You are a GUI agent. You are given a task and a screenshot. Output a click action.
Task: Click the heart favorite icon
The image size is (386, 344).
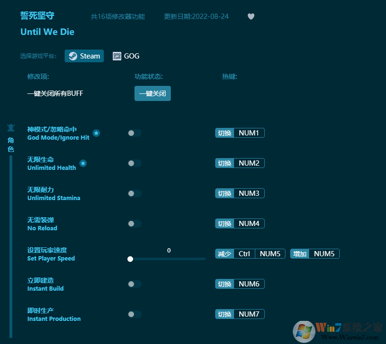[251, 17]
